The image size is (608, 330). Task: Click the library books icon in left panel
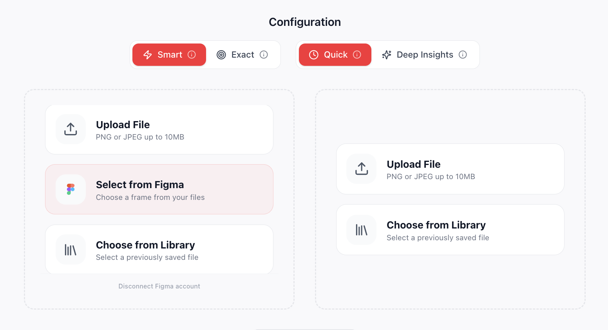71,250
